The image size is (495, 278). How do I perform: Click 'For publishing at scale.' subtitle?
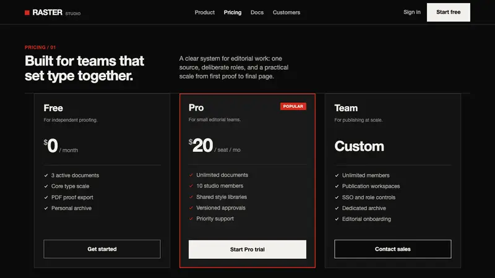[358, 120]
